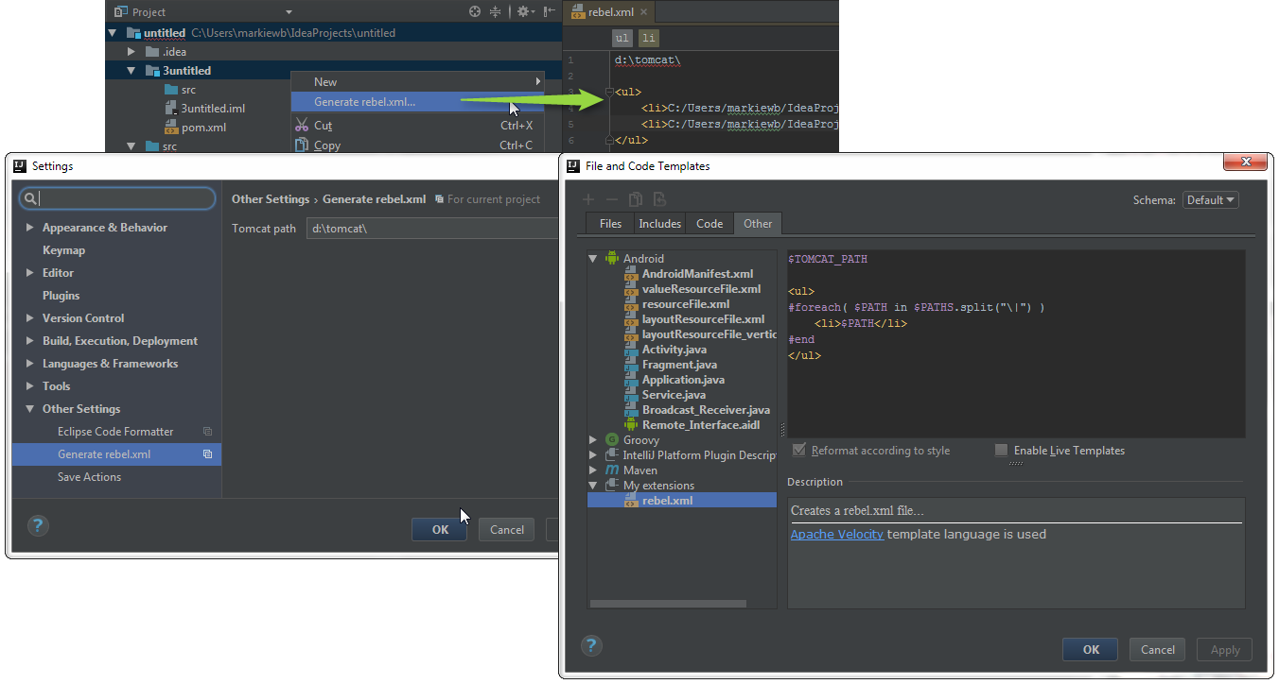
Task: Click the Settings search field
Action: (x=117, y=198)
